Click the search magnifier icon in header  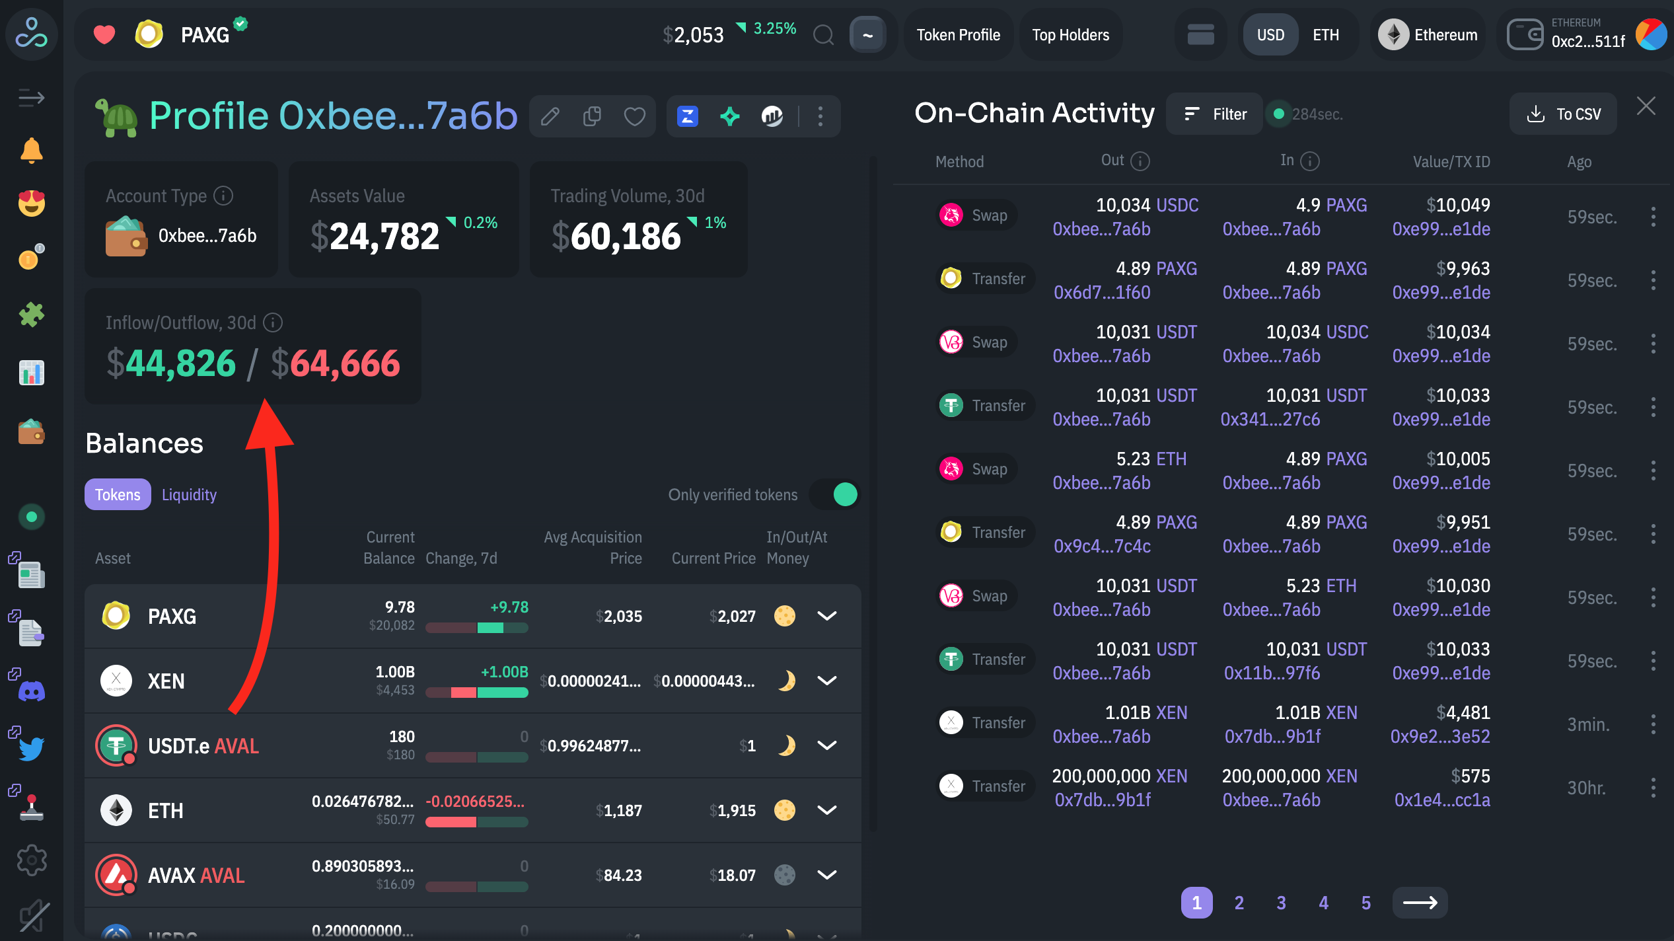823,35
